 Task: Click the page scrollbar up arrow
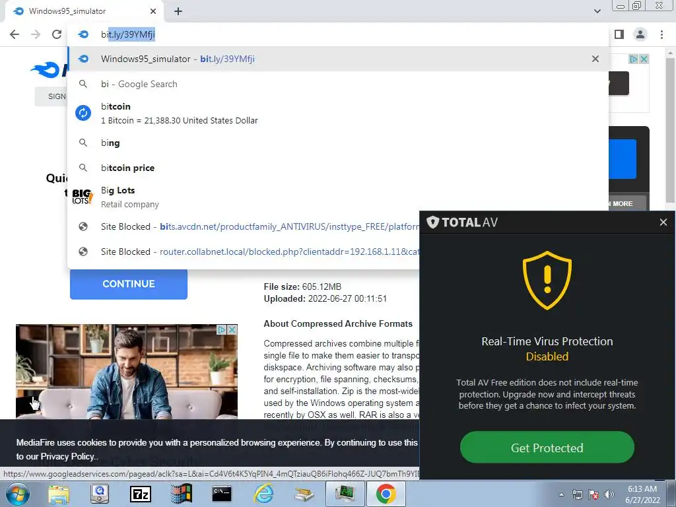pos(670,53)
